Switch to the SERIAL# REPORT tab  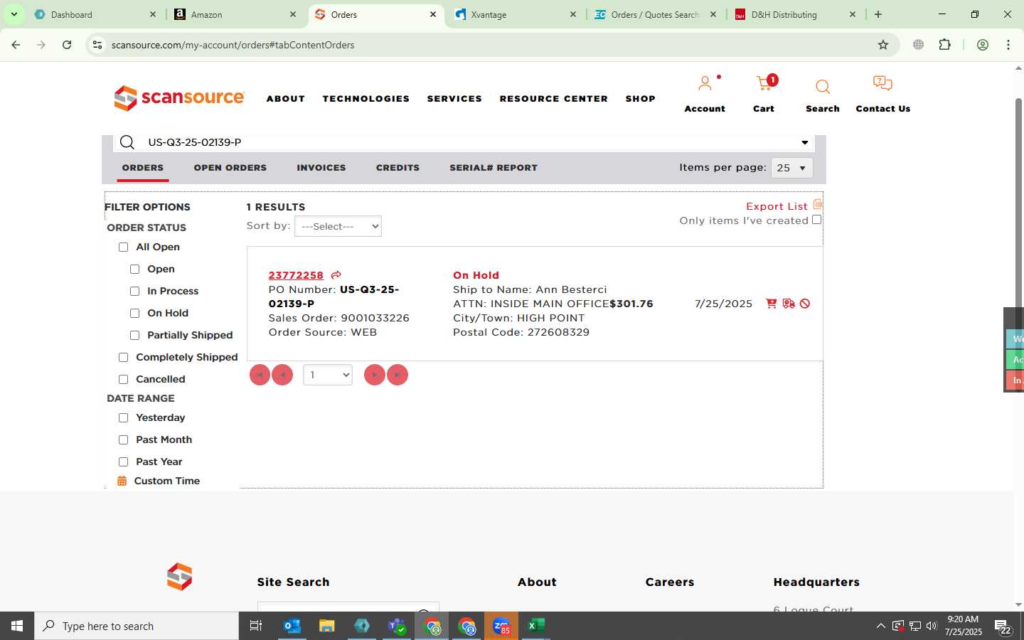[494, 168]
